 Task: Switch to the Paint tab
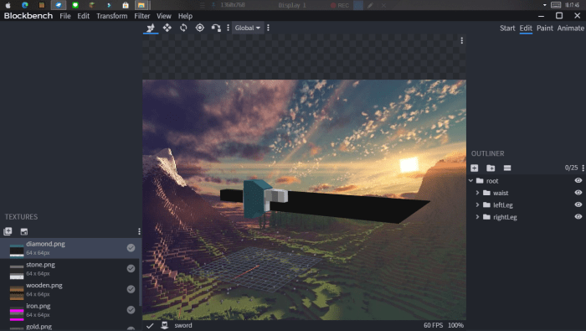point(544,28)
